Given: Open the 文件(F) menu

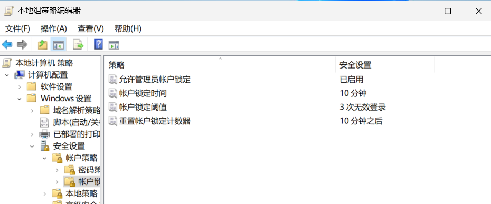Looking at the screenshot, I should (17, 29).
